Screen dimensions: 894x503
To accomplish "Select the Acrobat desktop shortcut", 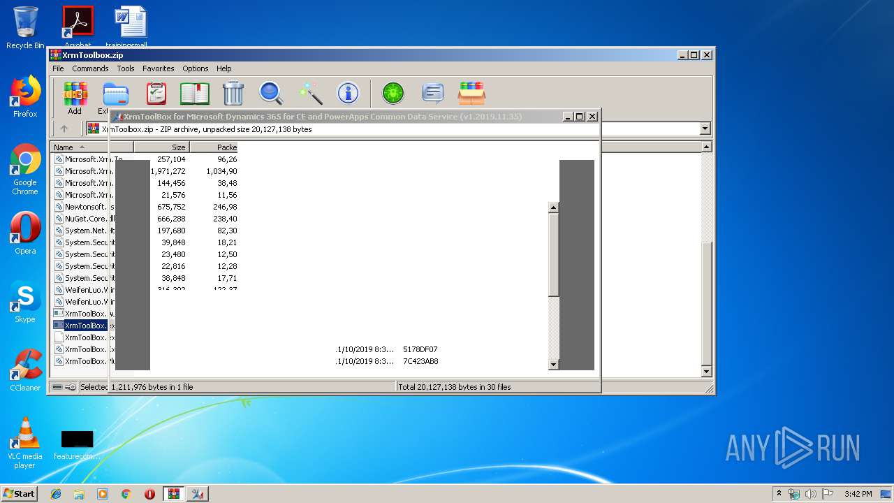I will pyautogui.click(x=78, y=25).
